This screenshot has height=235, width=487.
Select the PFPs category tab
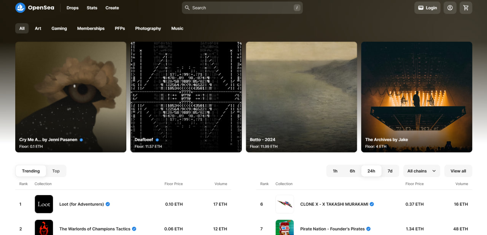pyautogui.click(x=120, y=28)
